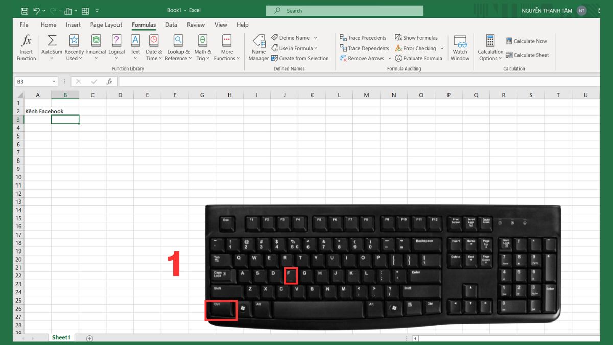Screen dimensions: 613x345
Task: Click the Remove Arrows button
Action: click(362, 58)
